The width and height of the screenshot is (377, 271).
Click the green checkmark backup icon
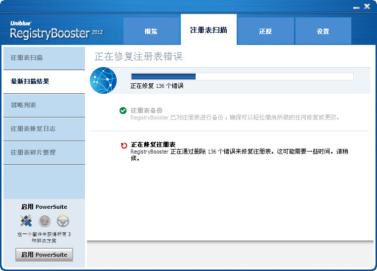click(x=123, y=111)
